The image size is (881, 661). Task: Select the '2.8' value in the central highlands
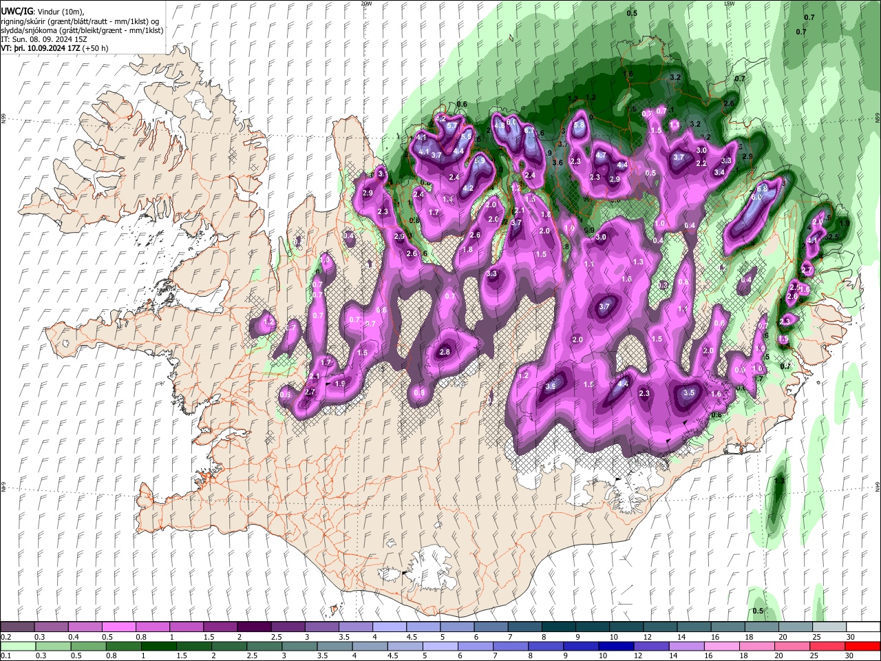click(x=445, y=353)
